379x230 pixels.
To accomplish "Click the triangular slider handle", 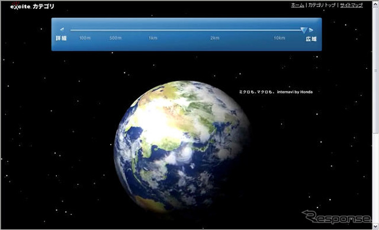I will [x=304, y=30].
